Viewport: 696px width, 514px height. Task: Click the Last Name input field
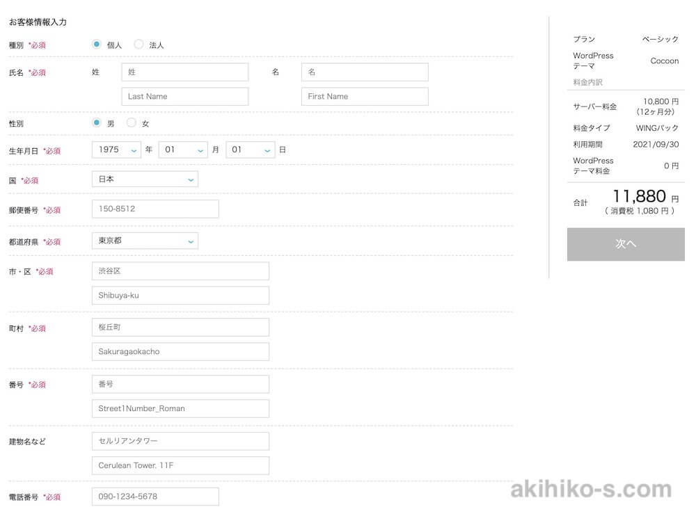click(184, 97)
